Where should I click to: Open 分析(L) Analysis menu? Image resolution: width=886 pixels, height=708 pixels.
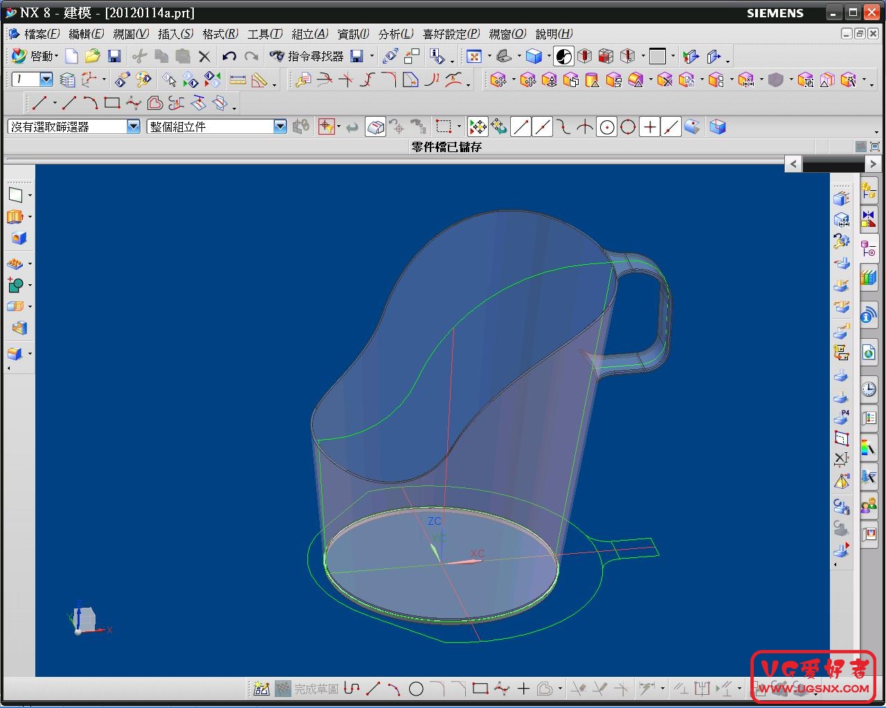(396, 34)
